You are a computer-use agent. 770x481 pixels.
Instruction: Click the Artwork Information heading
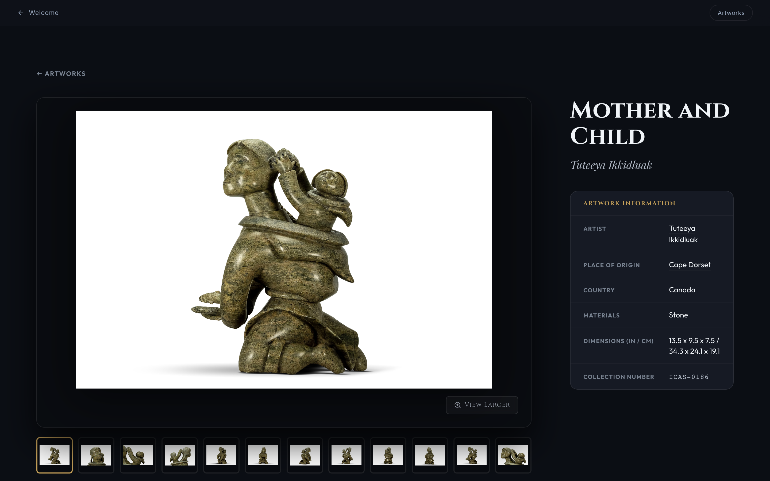coord(629,203)
